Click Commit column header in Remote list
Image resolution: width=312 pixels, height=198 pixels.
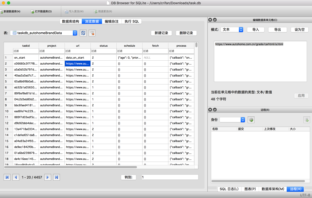tap(250, 129)
